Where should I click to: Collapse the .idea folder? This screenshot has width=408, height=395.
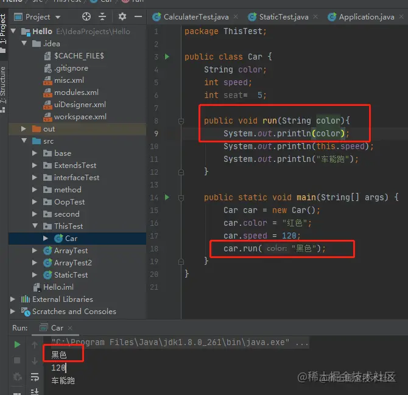pos(24,43)
